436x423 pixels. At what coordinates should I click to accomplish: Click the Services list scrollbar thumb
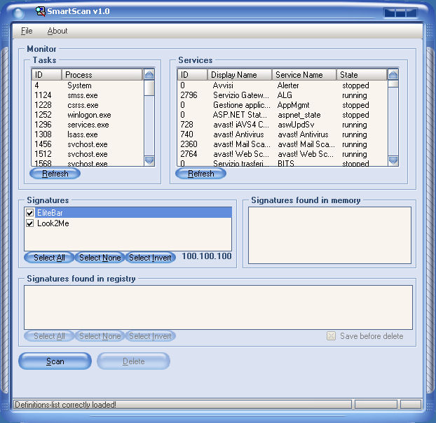(x=393, y=83)
